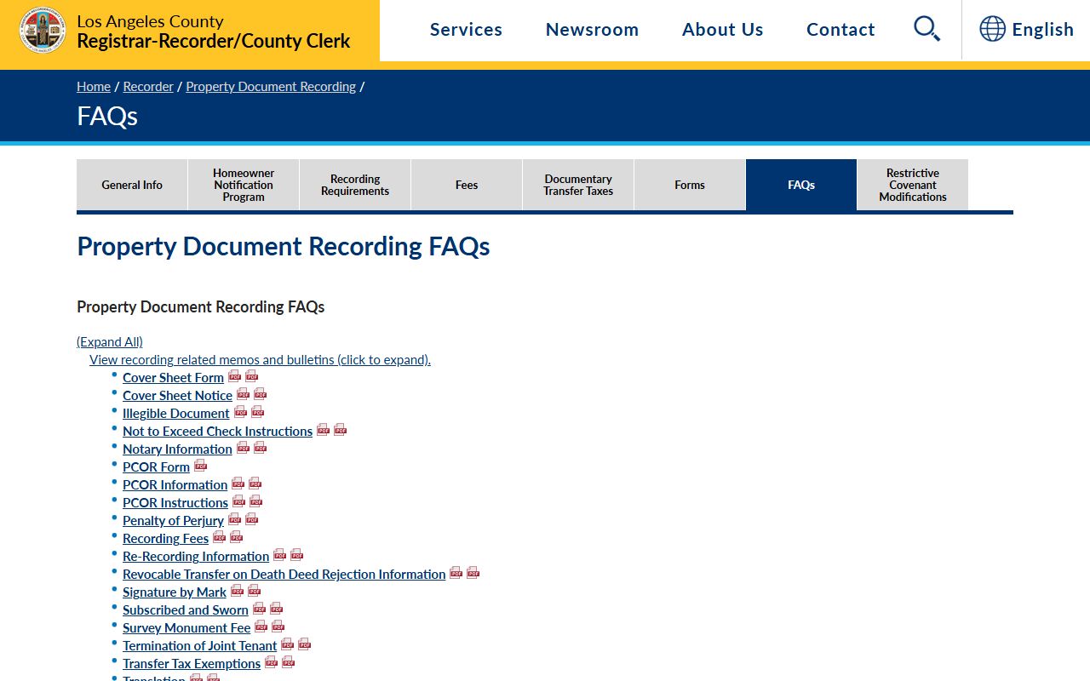
Task: Open first PDF icon after Recording Fees
Action: 219,537
